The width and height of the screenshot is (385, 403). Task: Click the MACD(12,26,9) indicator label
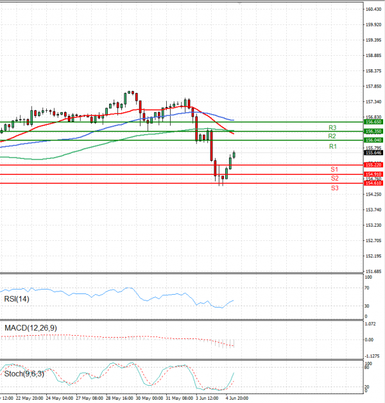pos(31,328)
